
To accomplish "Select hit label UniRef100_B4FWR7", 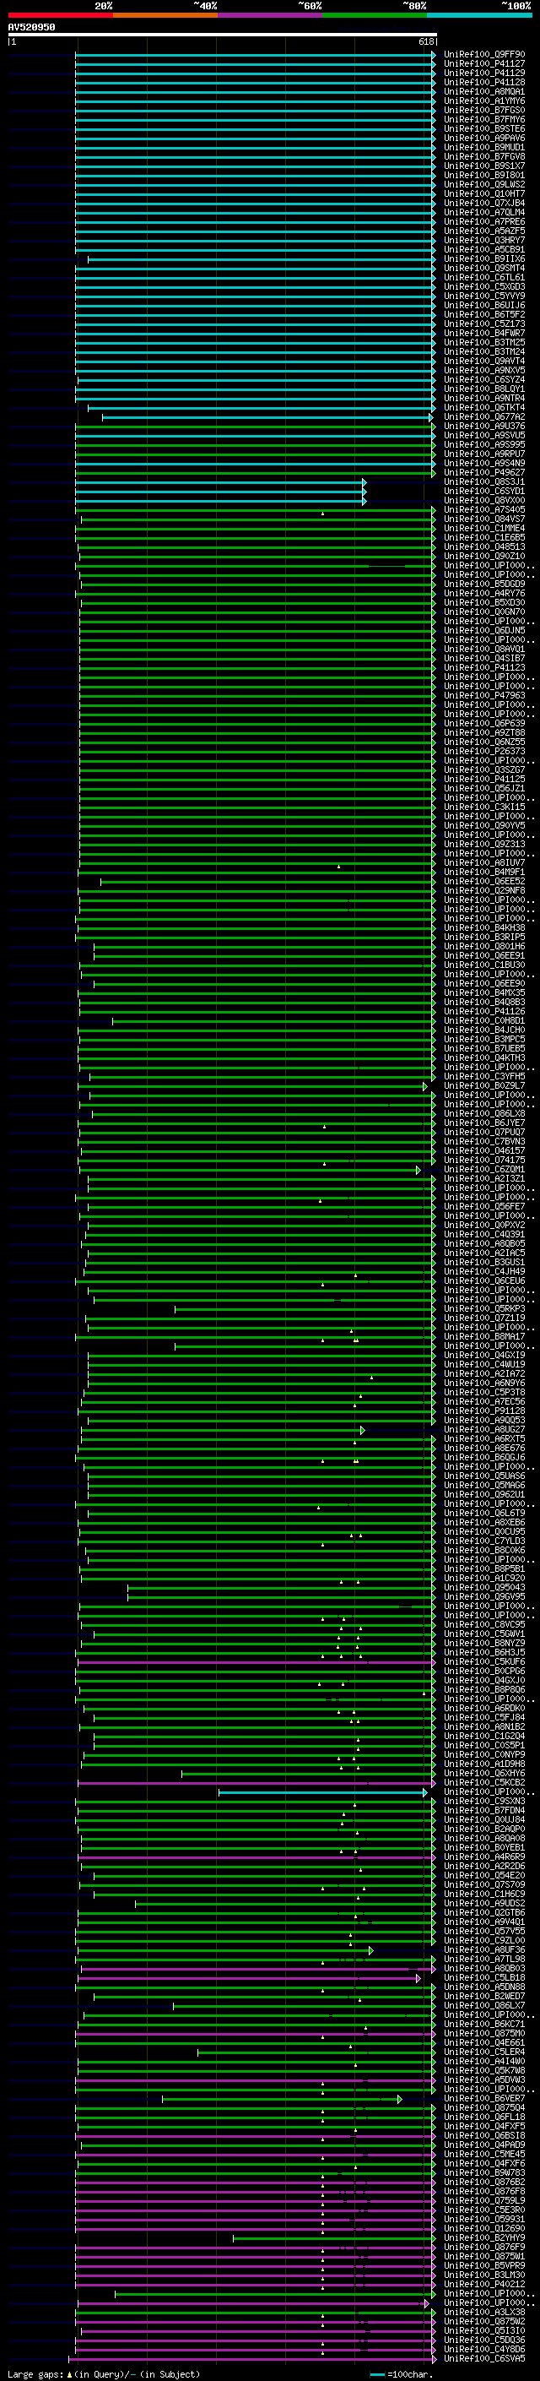I will [x=484, y=333].
